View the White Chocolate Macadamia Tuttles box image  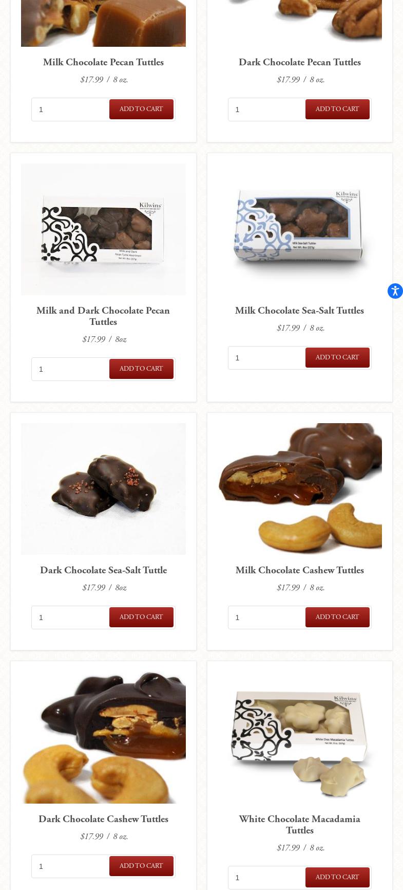tap(300, 738)
